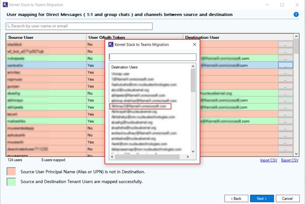Click the Kernel logo icon in popup title
This screenshot has height=204, width=305.
[x=111, y=45]
